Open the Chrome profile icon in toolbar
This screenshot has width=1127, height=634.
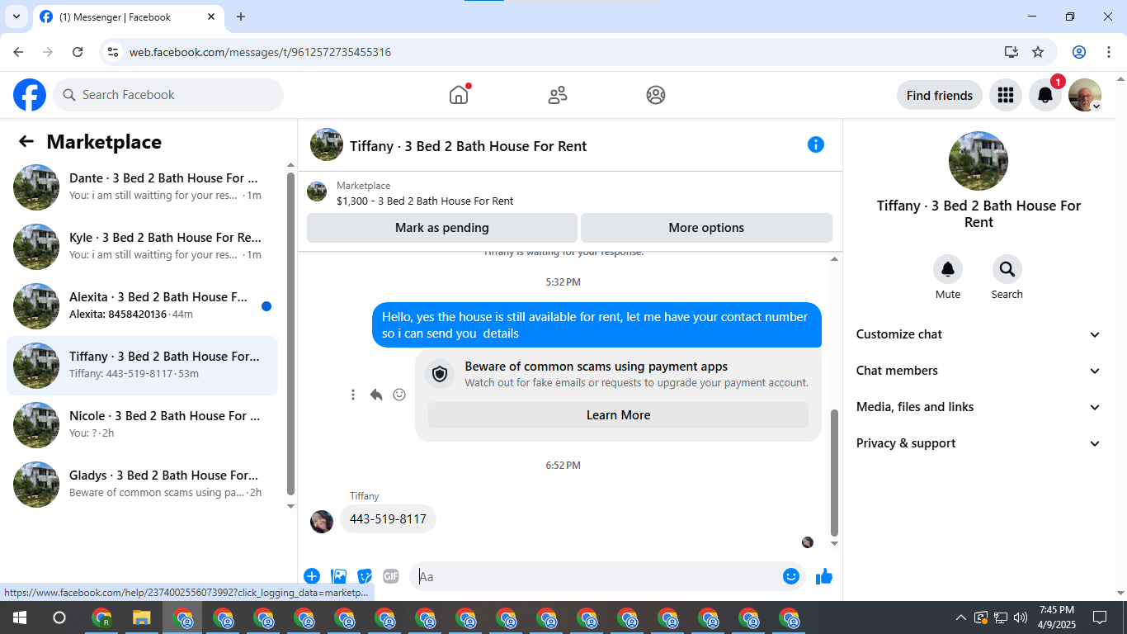pos(1079,52)
